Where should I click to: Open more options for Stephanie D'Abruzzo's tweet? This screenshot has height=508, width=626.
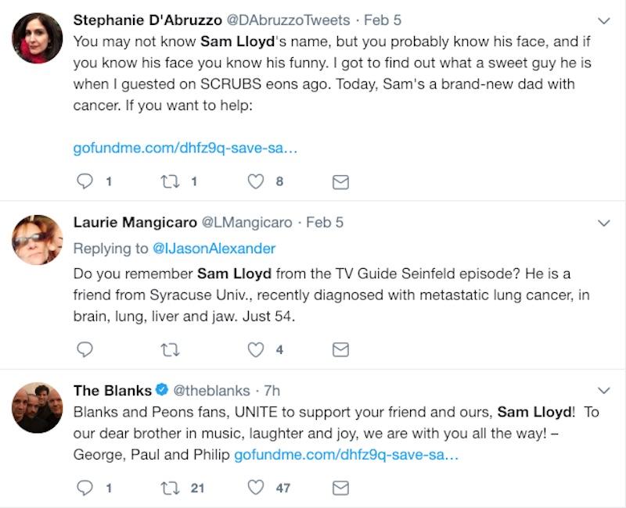pos(603,20)
